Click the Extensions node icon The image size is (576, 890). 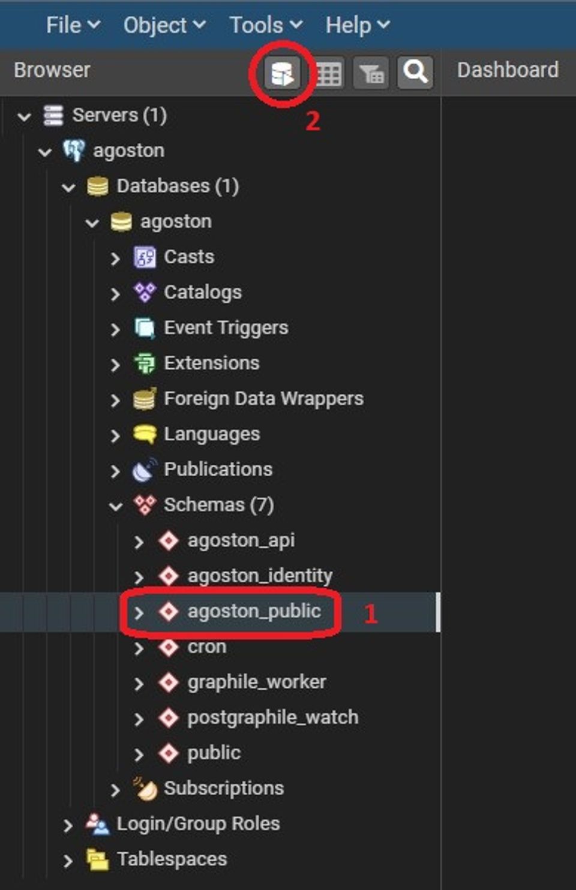[x=145, y=363]
